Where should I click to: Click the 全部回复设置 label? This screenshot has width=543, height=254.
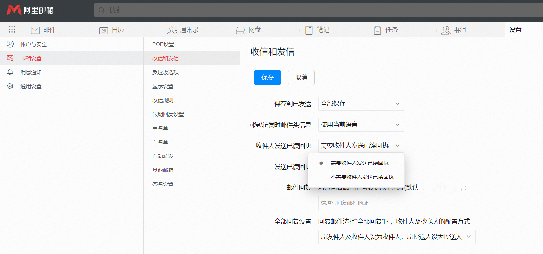293,221
